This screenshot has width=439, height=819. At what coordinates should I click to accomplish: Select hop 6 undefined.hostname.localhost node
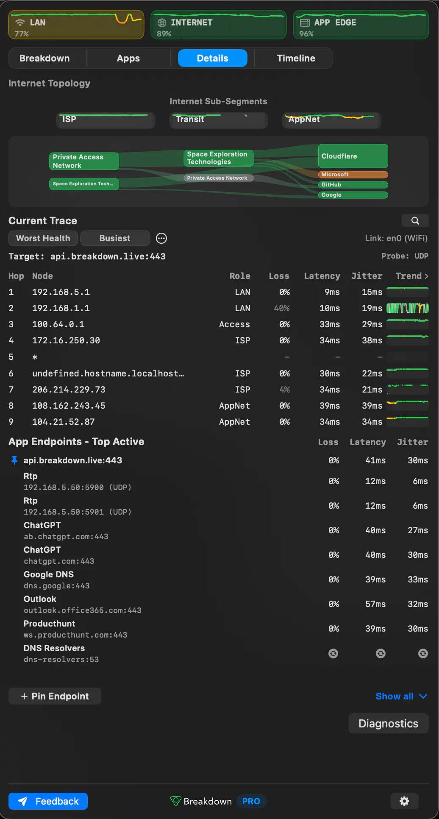point(218,373)
